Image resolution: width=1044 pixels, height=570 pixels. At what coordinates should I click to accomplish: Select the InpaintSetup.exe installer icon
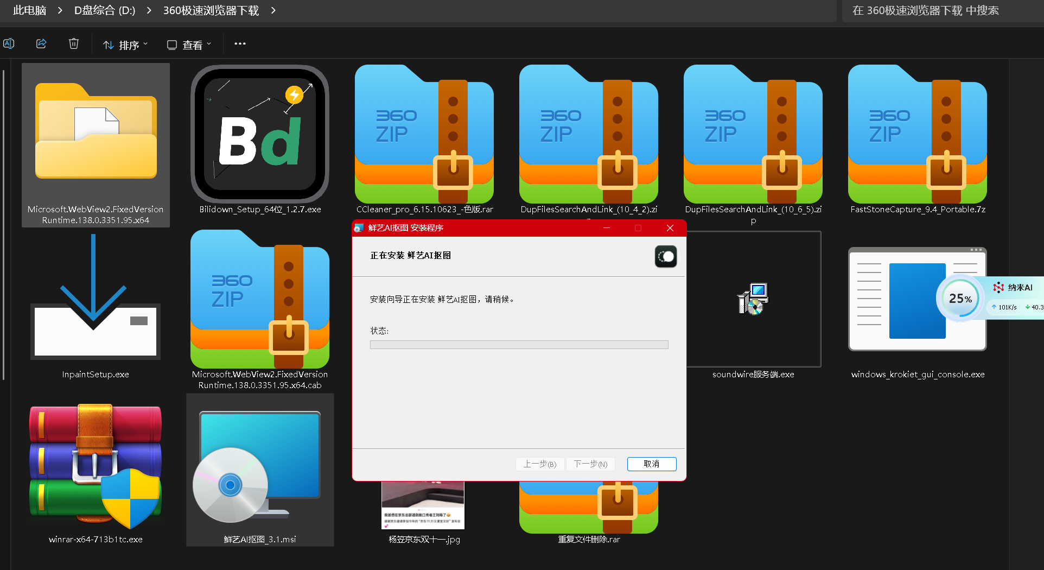click(x=96, y=297)
